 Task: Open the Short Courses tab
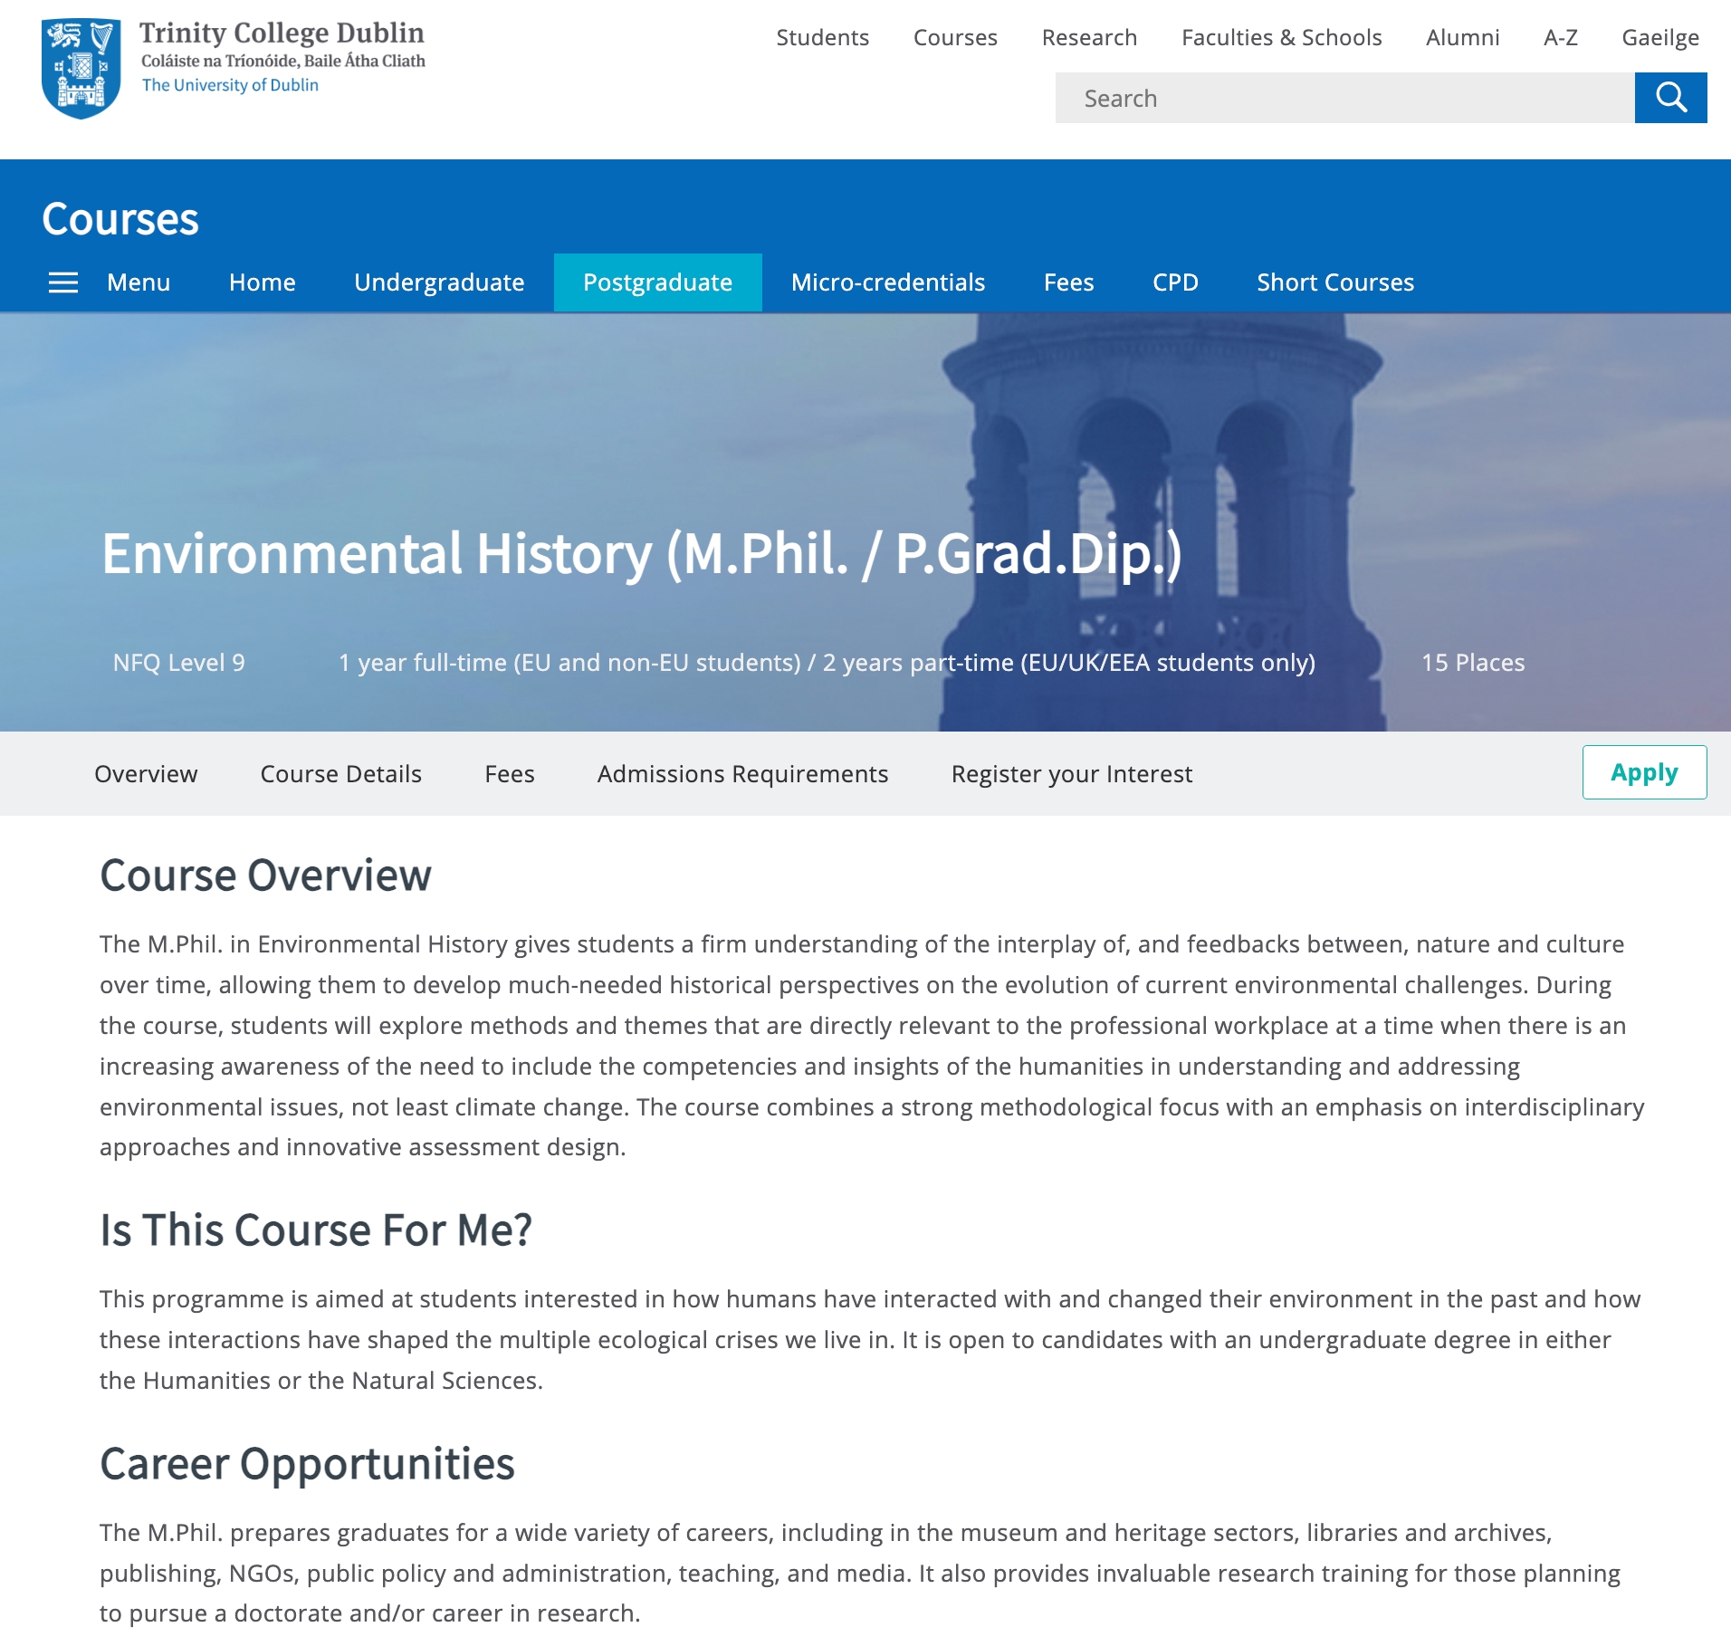(x=1334, y=282)
